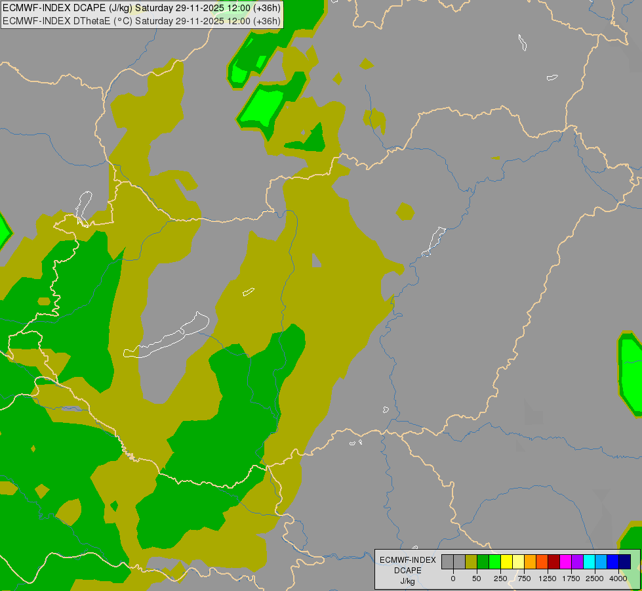Click the legend value 1250
This screenshot has height=591, width=642.
(548, 579)
